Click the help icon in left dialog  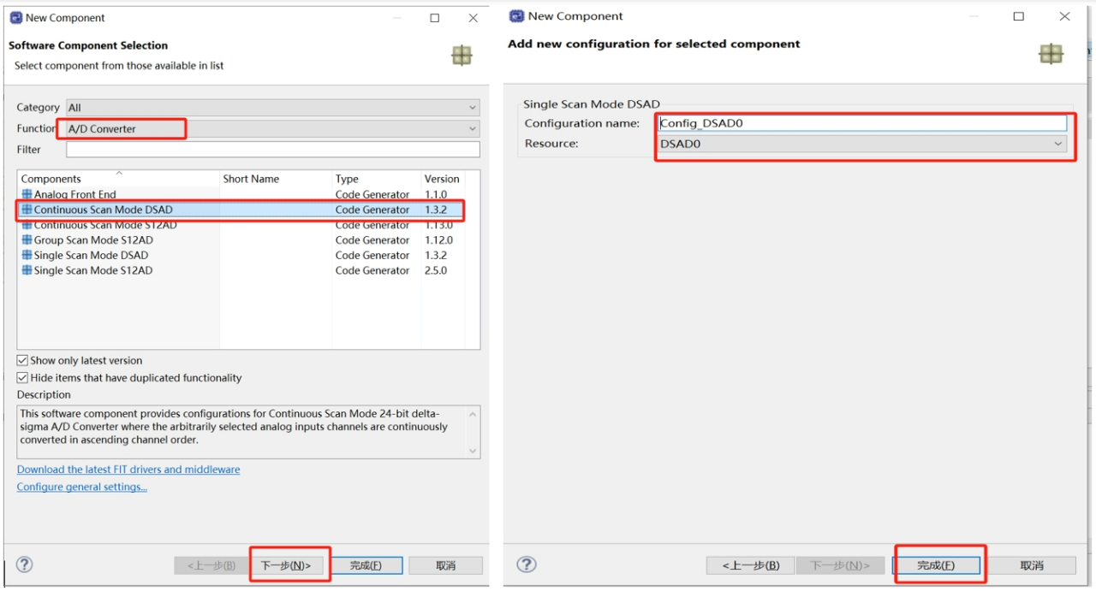pyautogui.click(x=25, y=564)
